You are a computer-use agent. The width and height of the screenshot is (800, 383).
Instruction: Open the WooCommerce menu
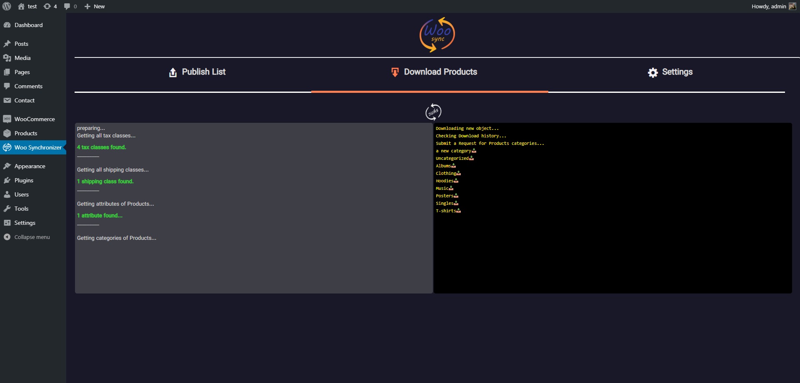pyautogui.click(x=33, y=119)
